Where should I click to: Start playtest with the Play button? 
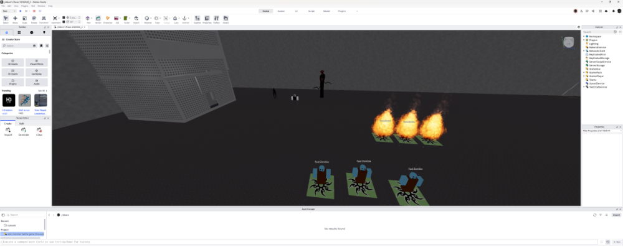(21, 11)
